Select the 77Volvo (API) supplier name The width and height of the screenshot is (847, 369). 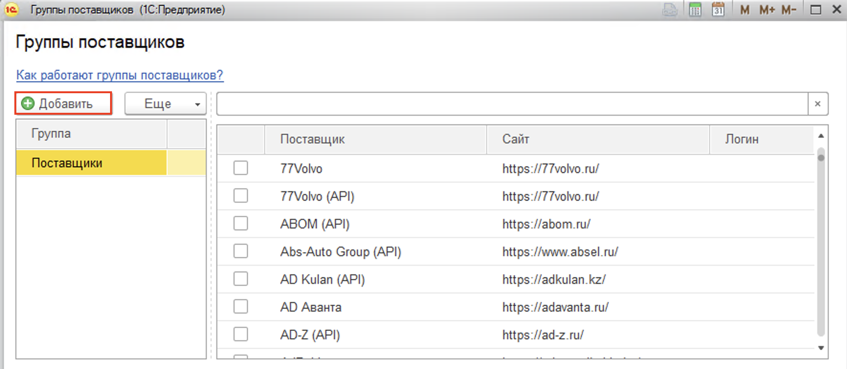(317, 196)
